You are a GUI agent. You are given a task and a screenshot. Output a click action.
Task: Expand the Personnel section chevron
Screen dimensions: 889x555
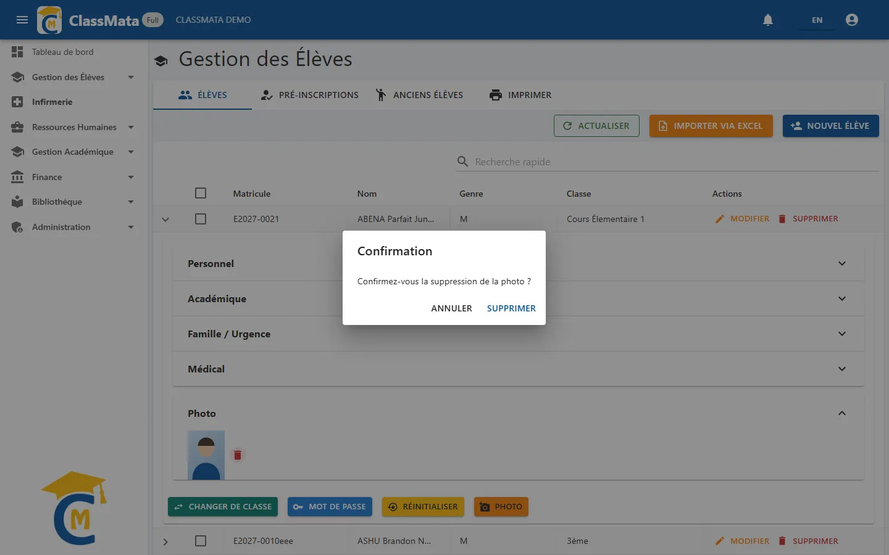click(842, 263)
